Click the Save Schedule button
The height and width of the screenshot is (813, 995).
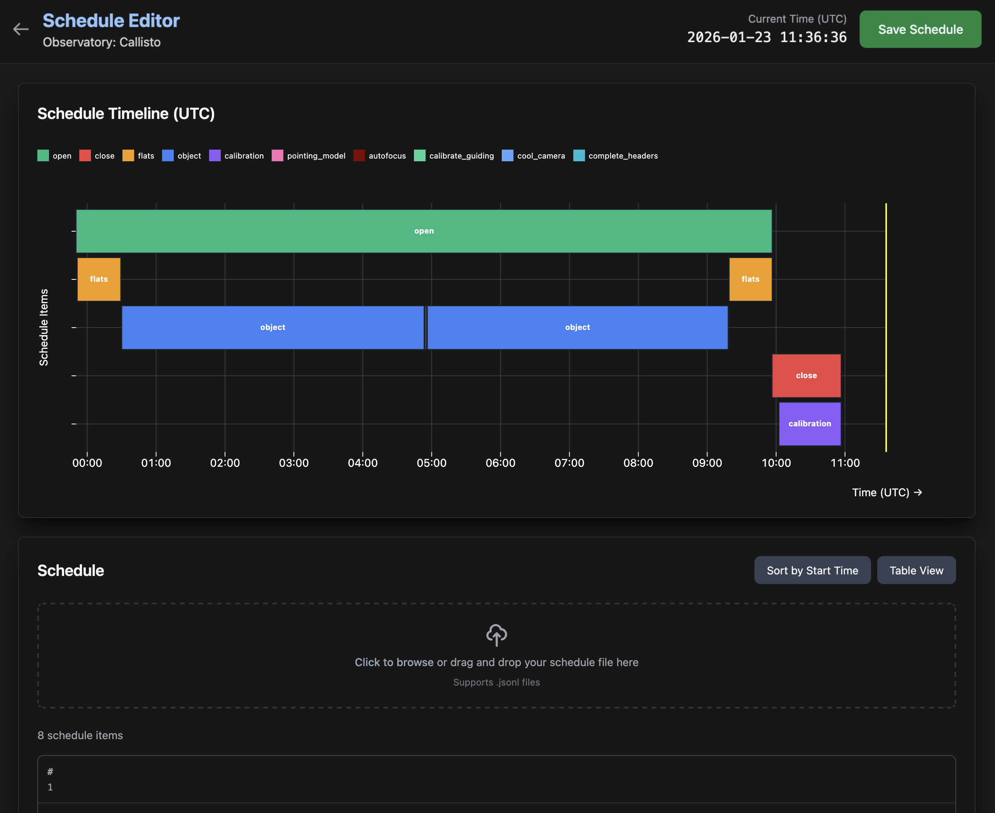click(920, 29)
